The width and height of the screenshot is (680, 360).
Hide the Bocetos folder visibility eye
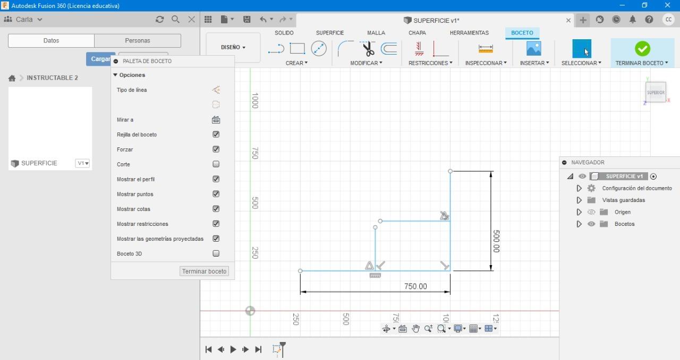tap(591, 224)
